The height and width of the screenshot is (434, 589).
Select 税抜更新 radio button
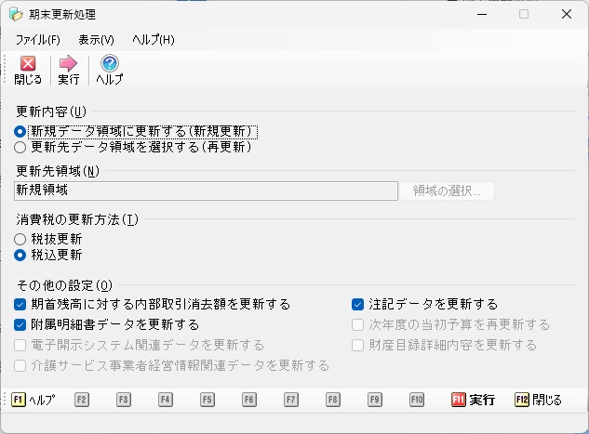[20, 239]
